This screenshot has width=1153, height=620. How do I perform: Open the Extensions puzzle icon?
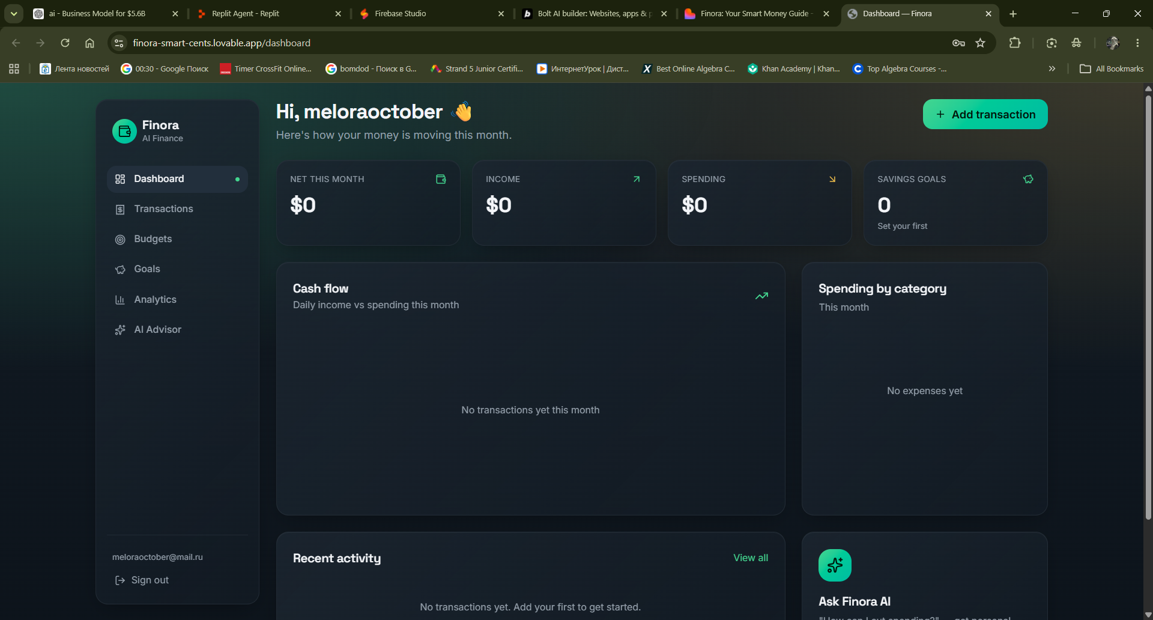tap(1015, 43)
